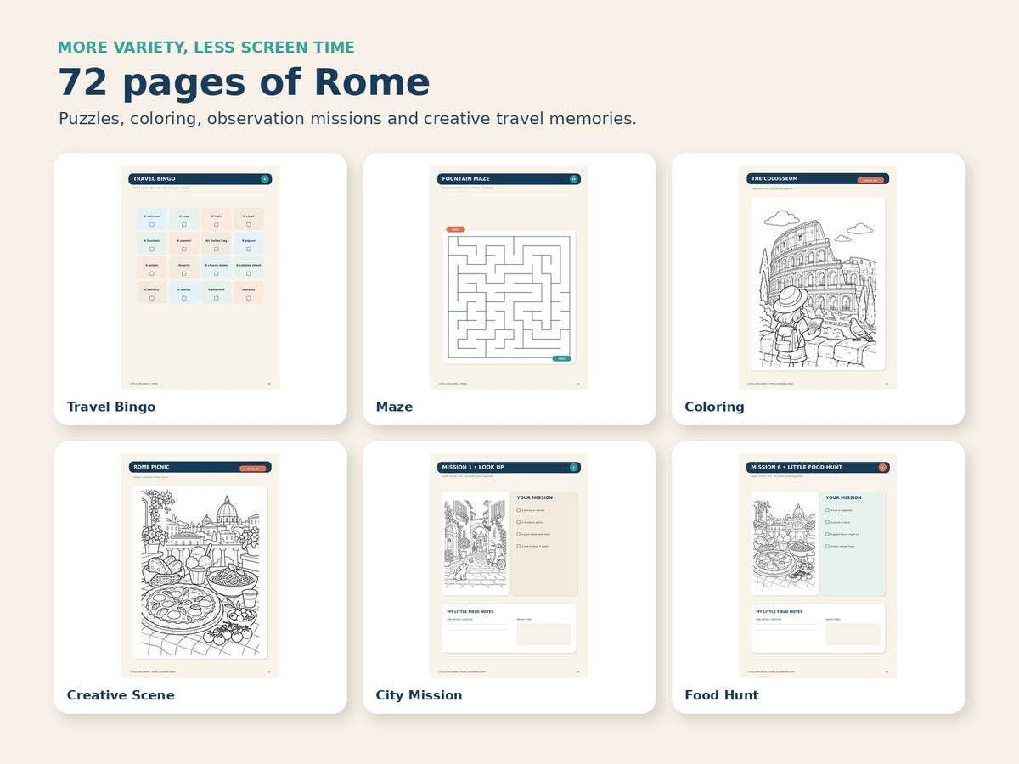Tick the 'A fountain' bingo checkbox

pyautogui.click(x=152, y=249)
